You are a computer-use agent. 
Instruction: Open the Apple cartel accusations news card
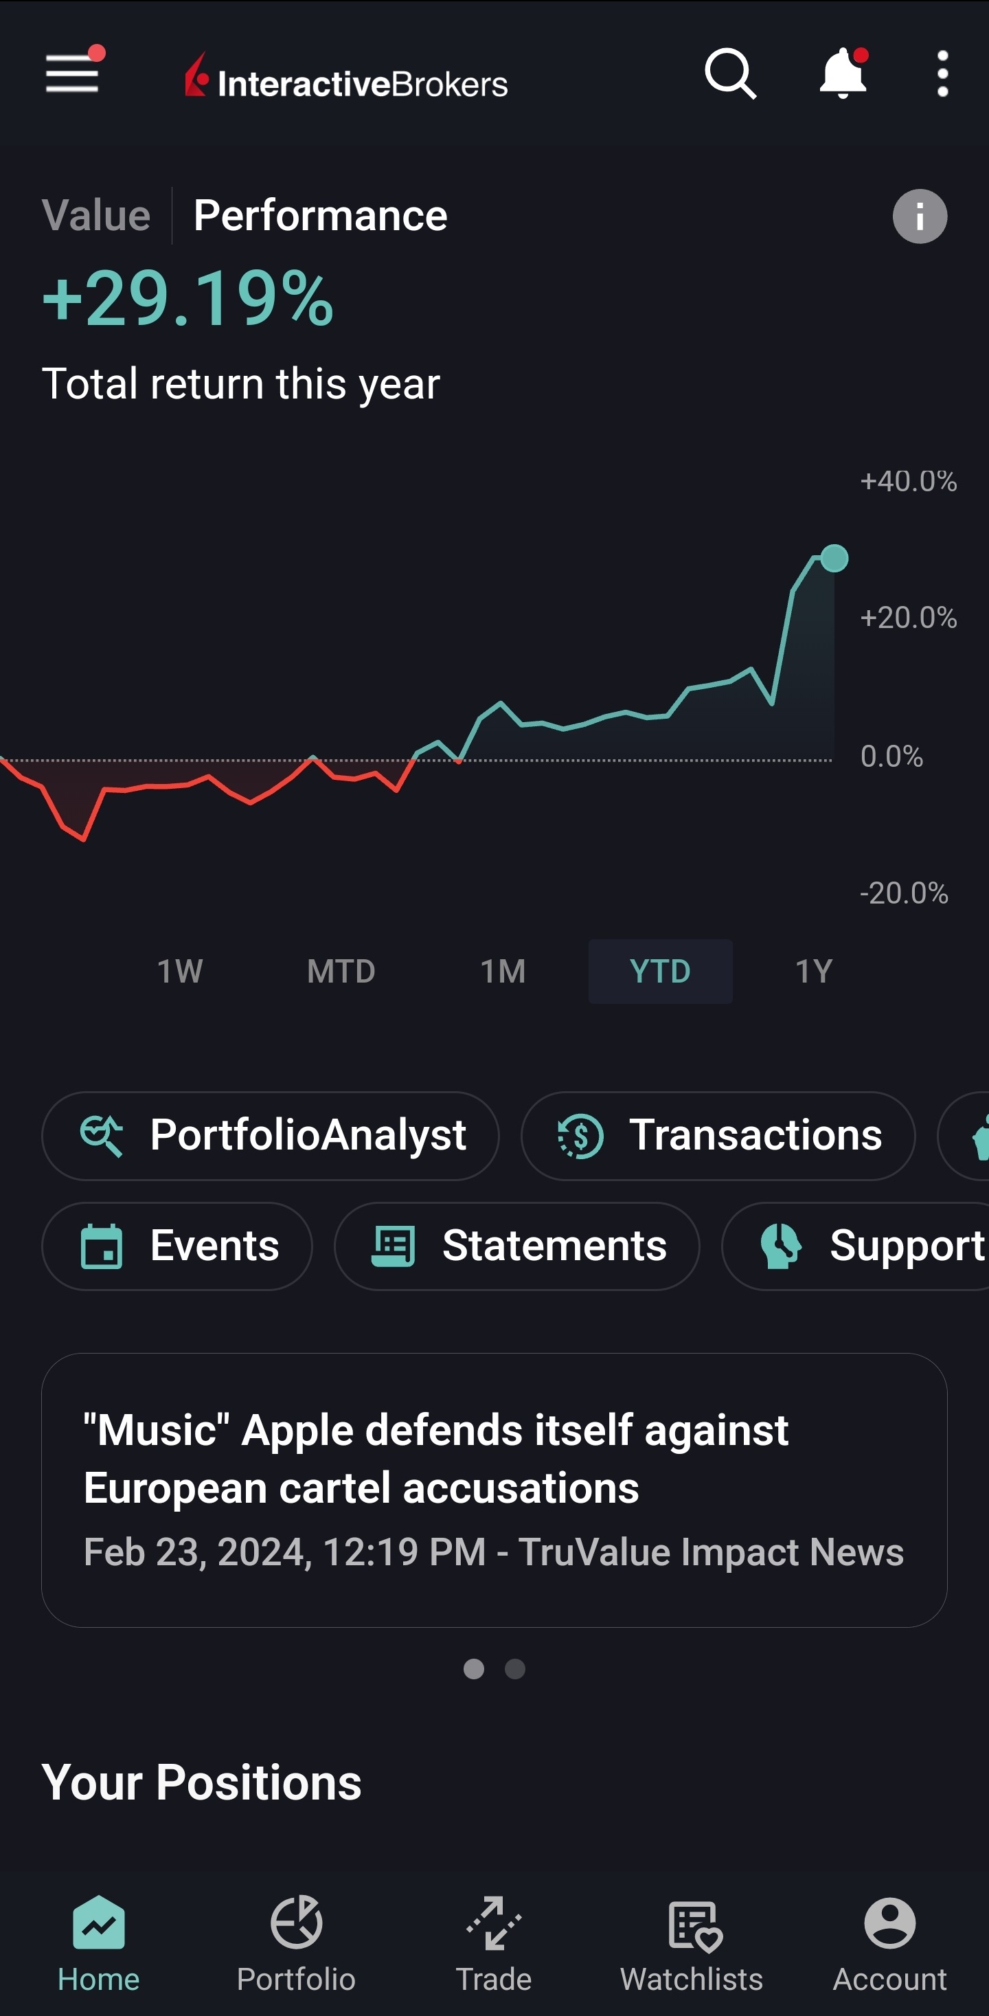pyautogui.click(x=494, y=1489)
